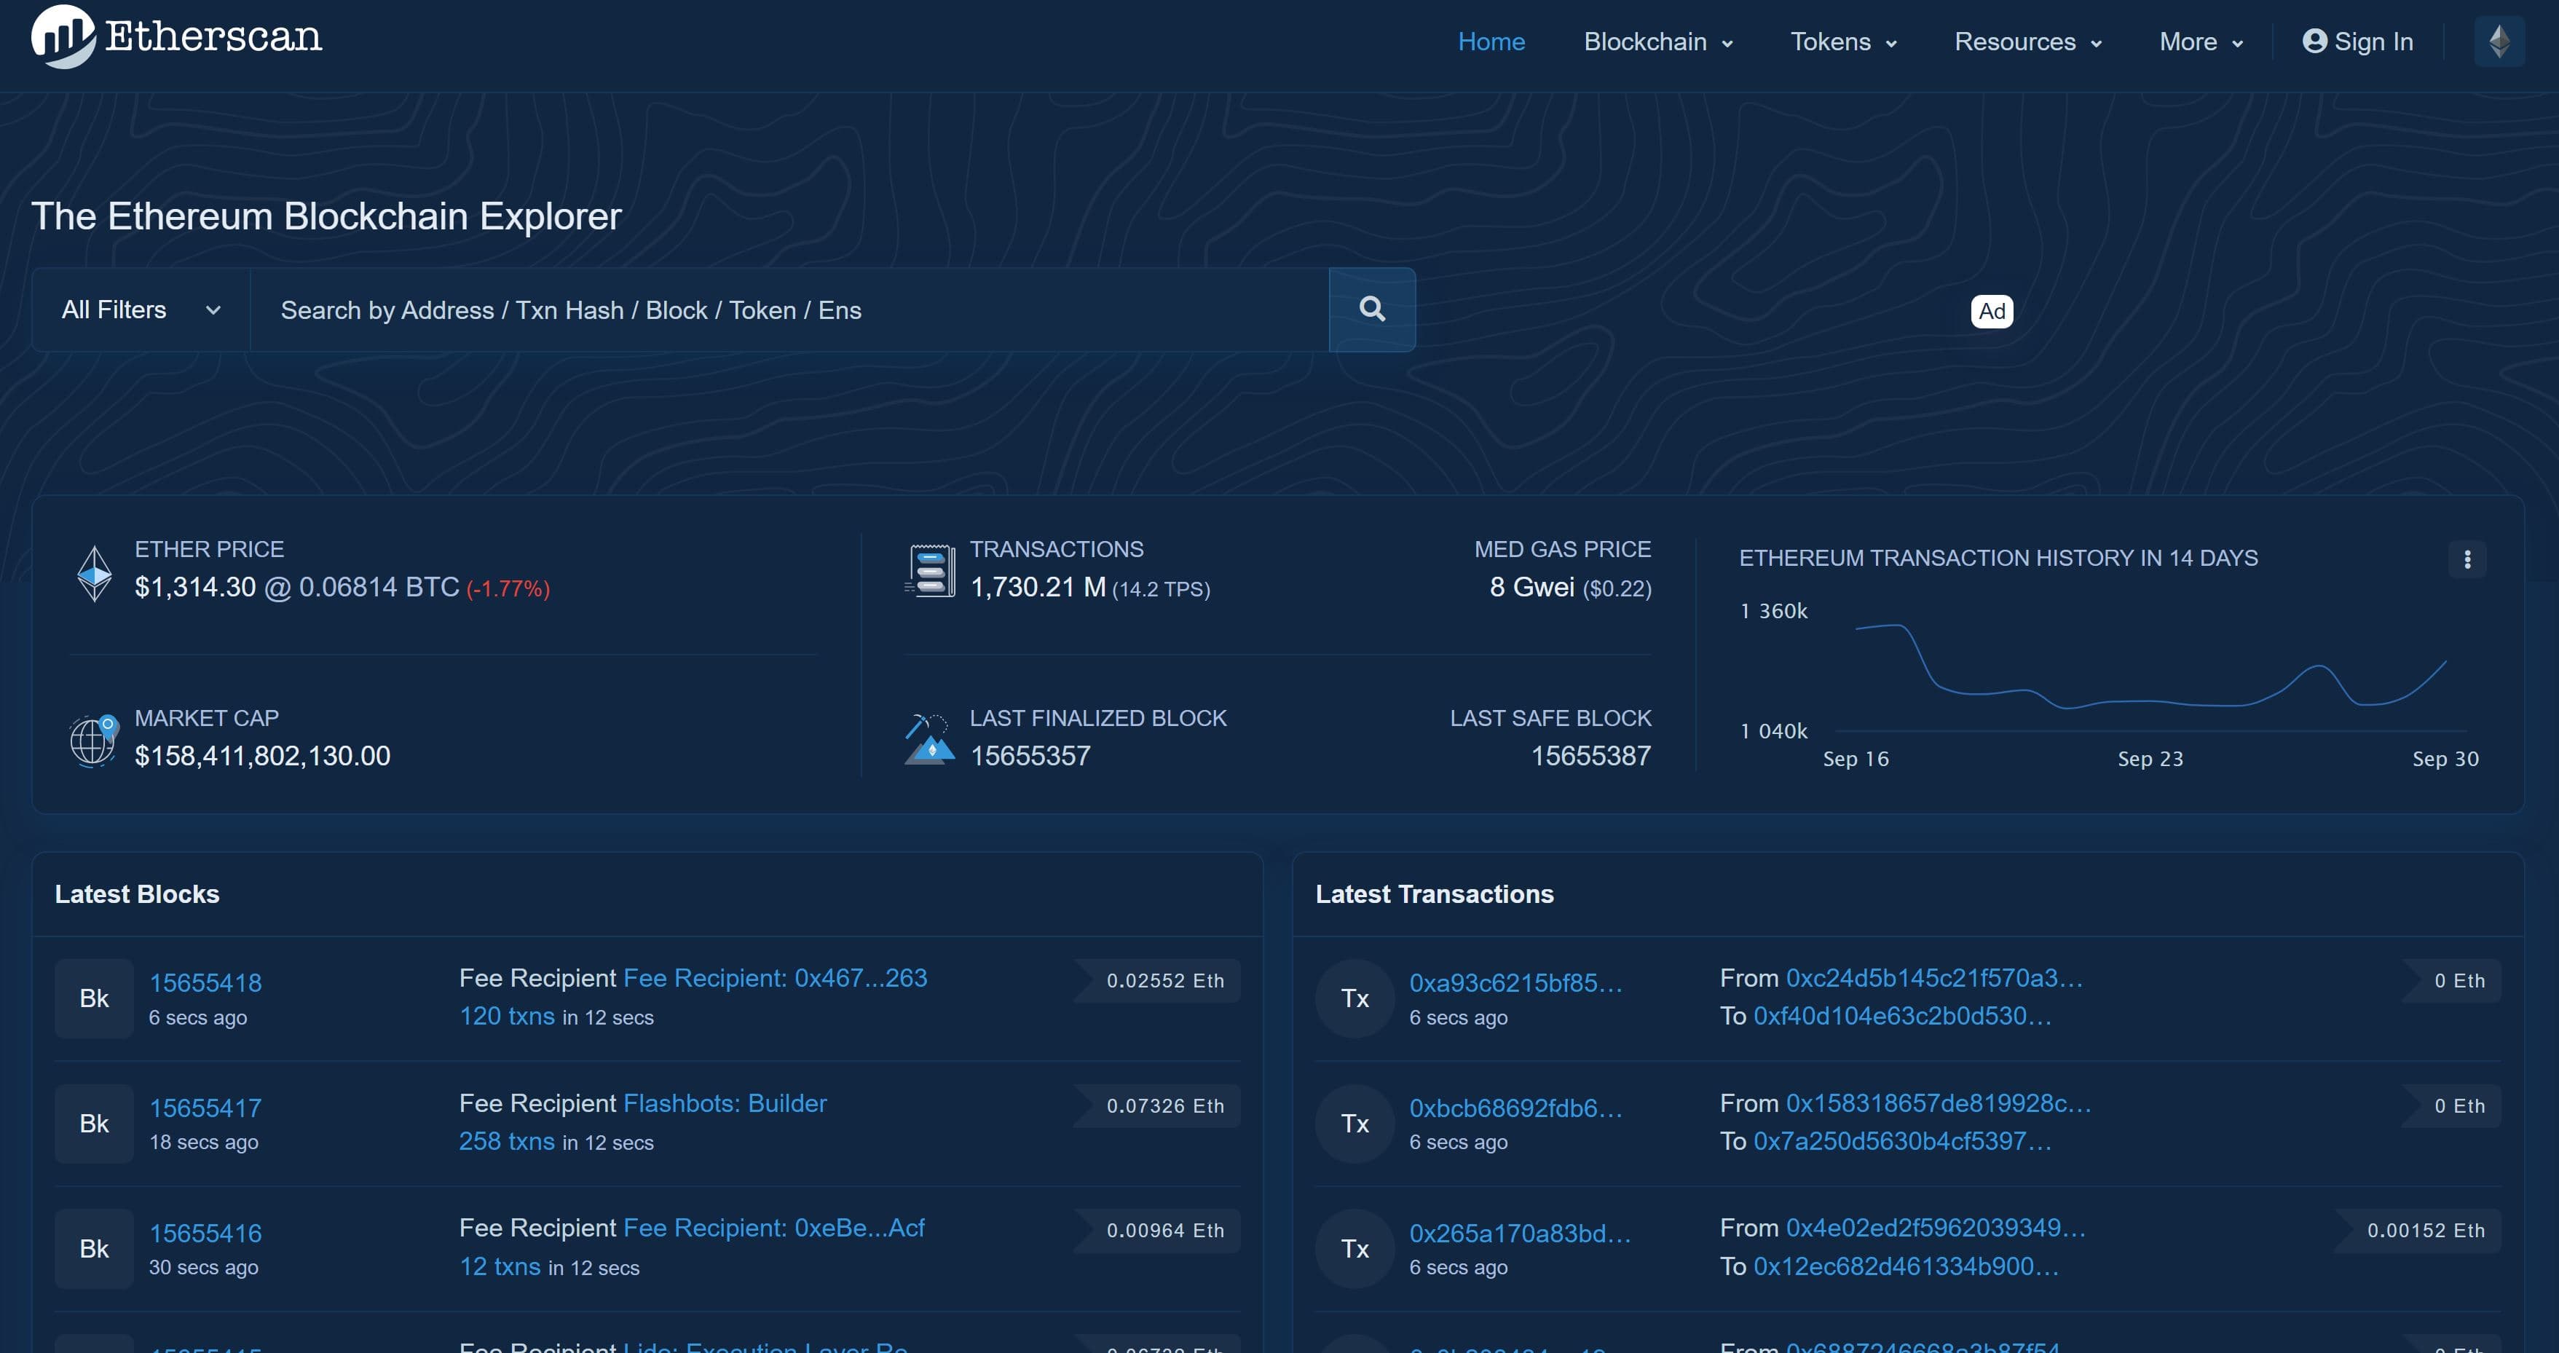This screenshot has height=1353, width=2559.
Task: Open the Resources dropdown menu
Action: 2027,42
